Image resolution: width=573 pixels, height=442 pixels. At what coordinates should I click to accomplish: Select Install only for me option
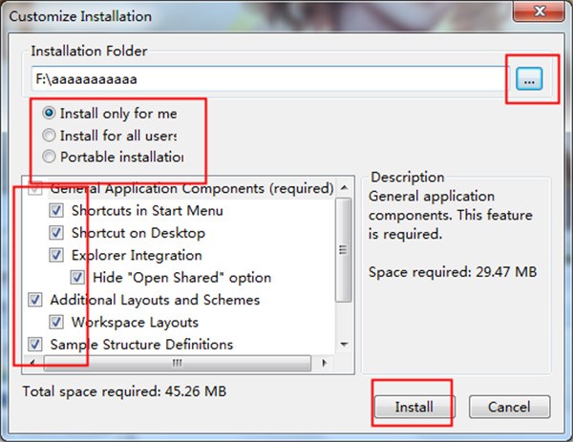point(49,113)
